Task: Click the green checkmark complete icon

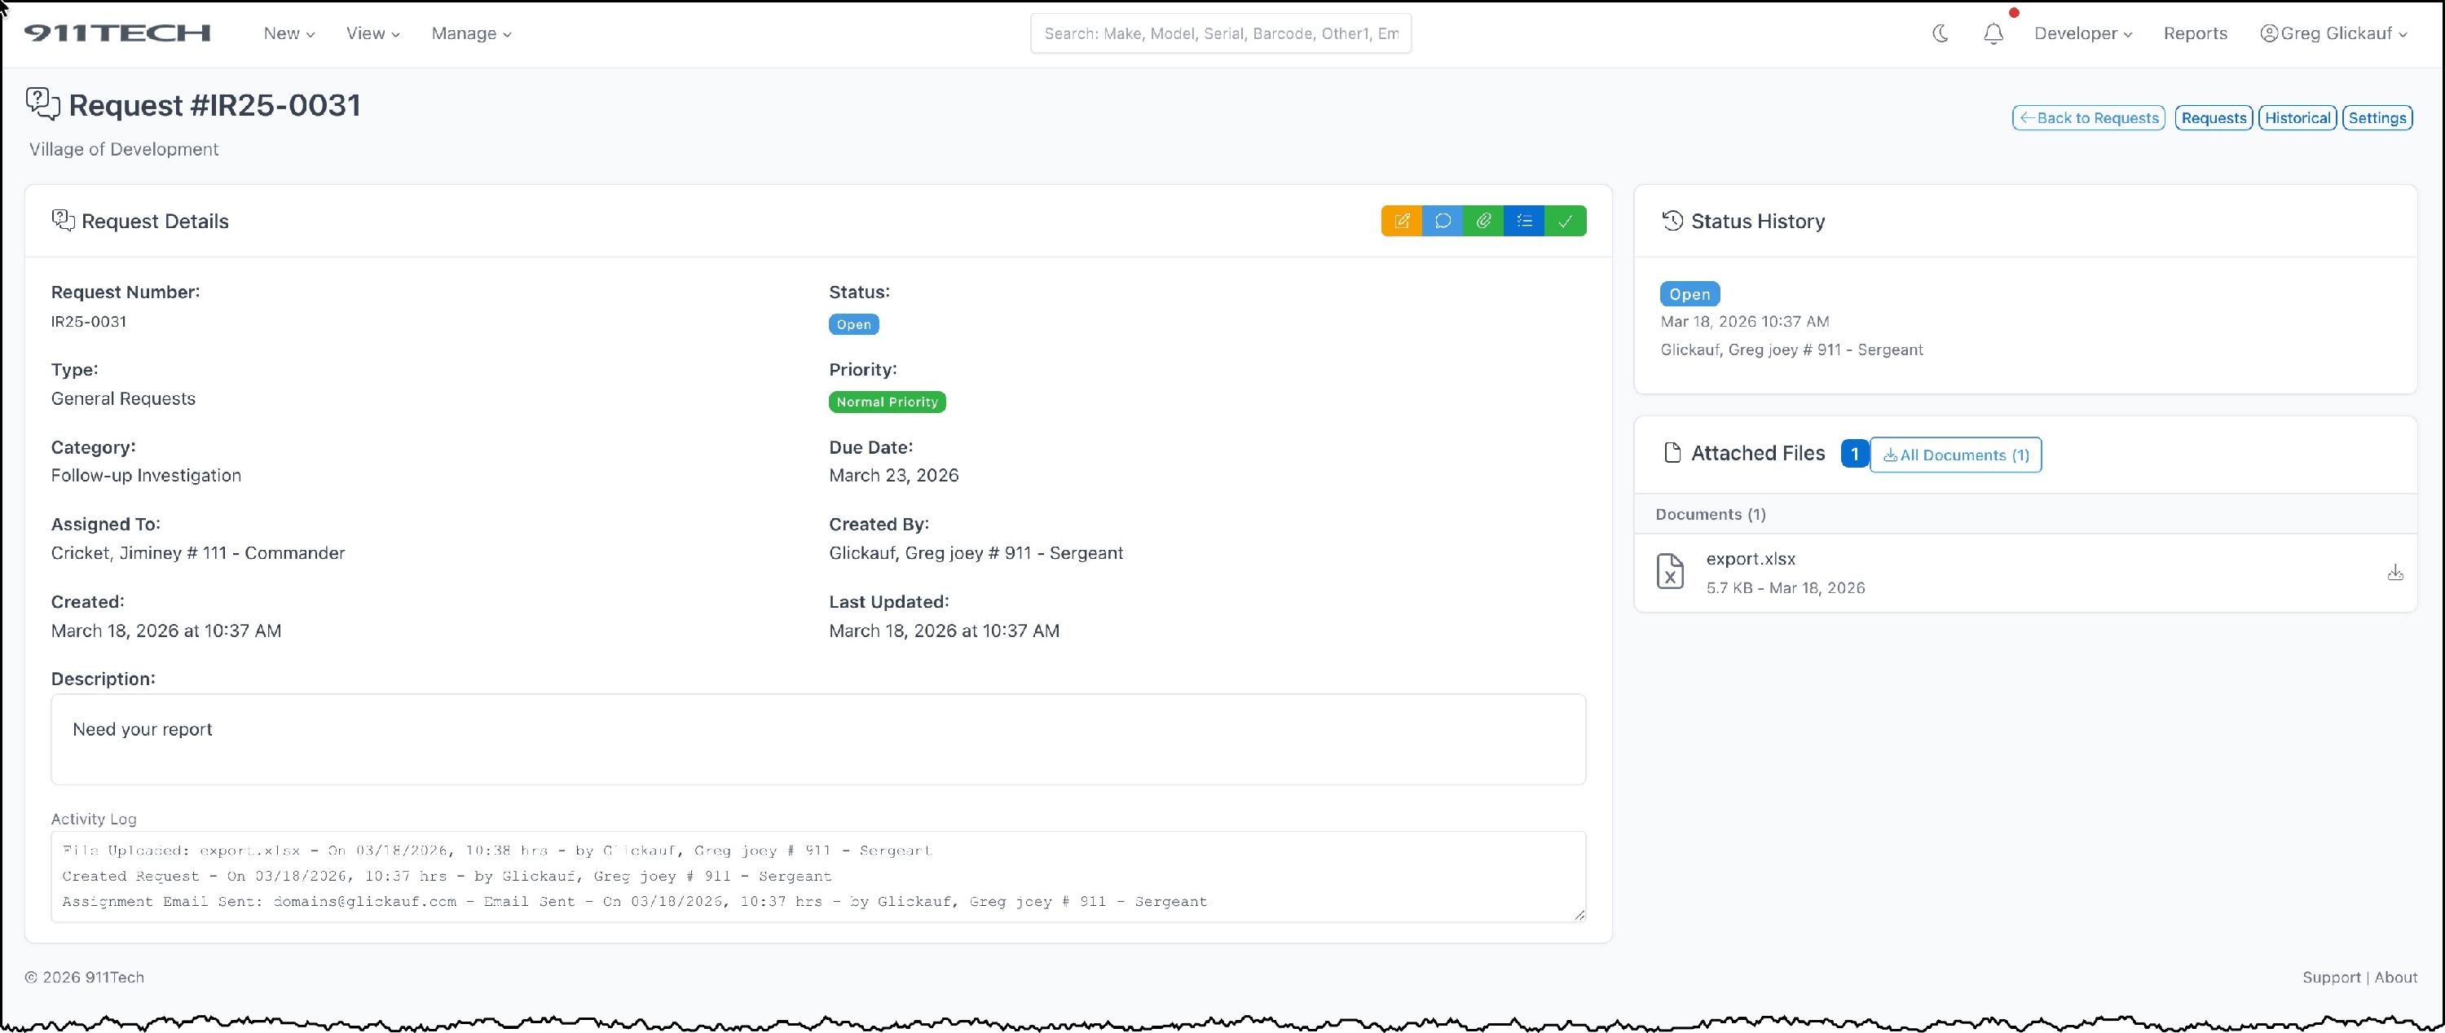Action: point(1565,221)
